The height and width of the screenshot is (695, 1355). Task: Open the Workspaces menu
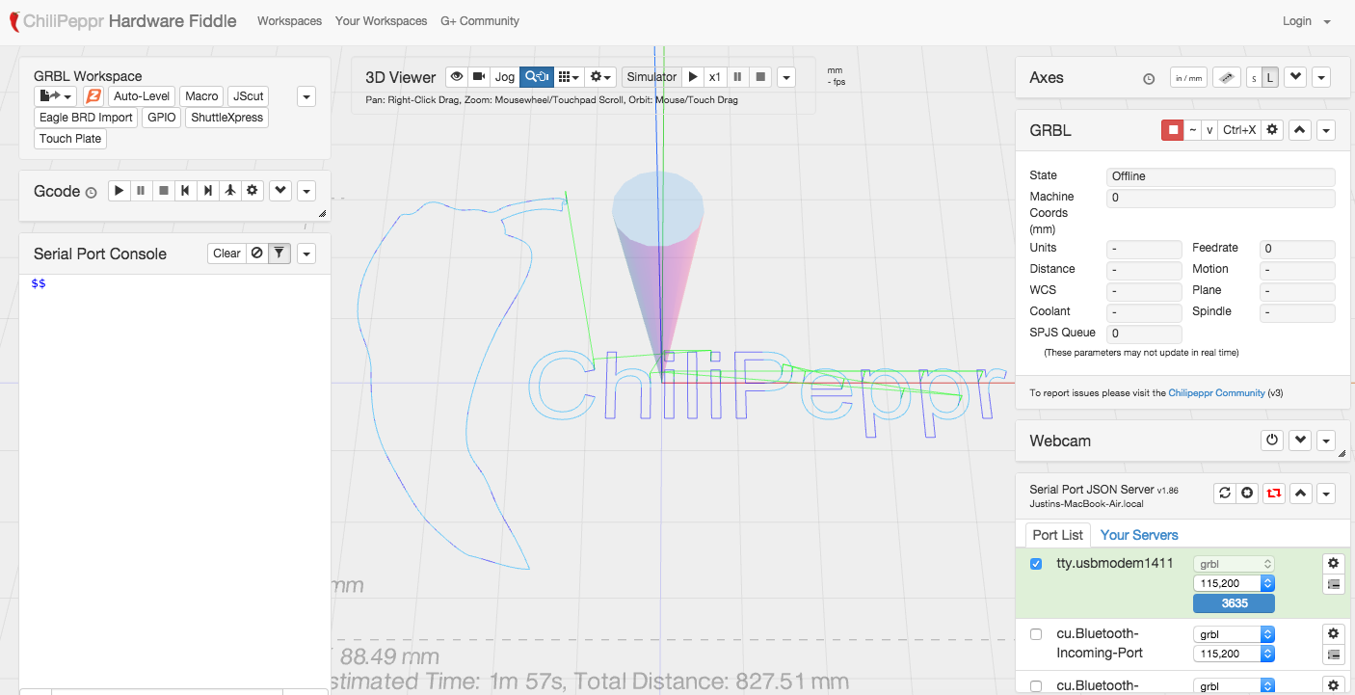[289, 21]
